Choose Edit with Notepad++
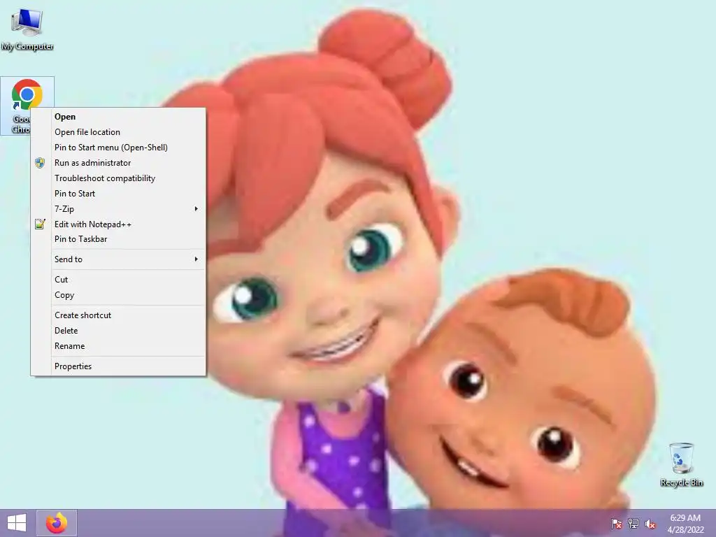 coord(118,224)
